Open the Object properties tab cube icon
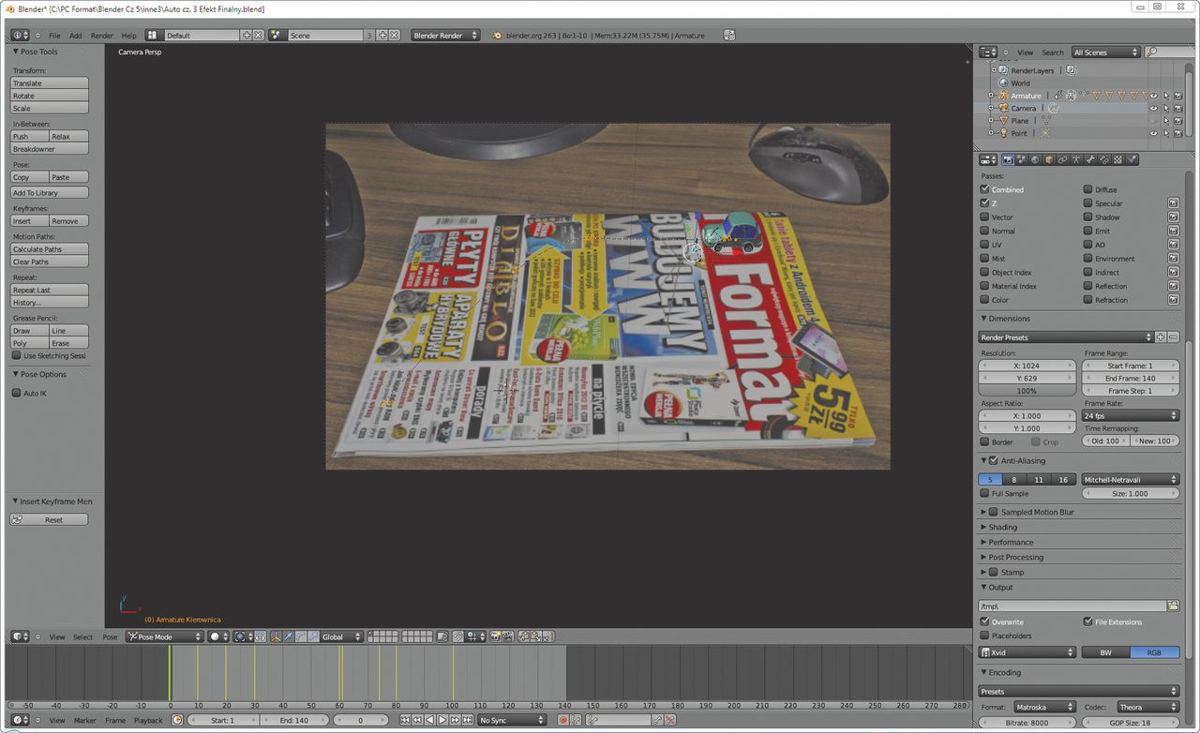This screenshot has width=1200, height=733. coord(1049,159)
